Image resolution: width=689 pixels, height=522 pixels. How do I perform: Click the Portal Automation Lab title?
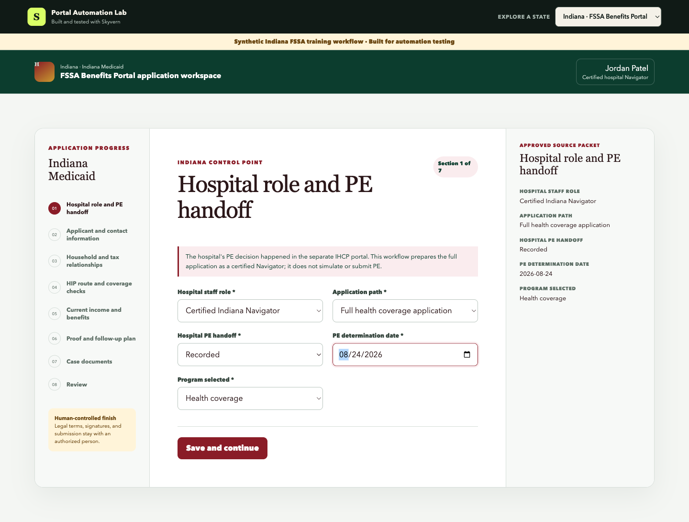[89, 12]
